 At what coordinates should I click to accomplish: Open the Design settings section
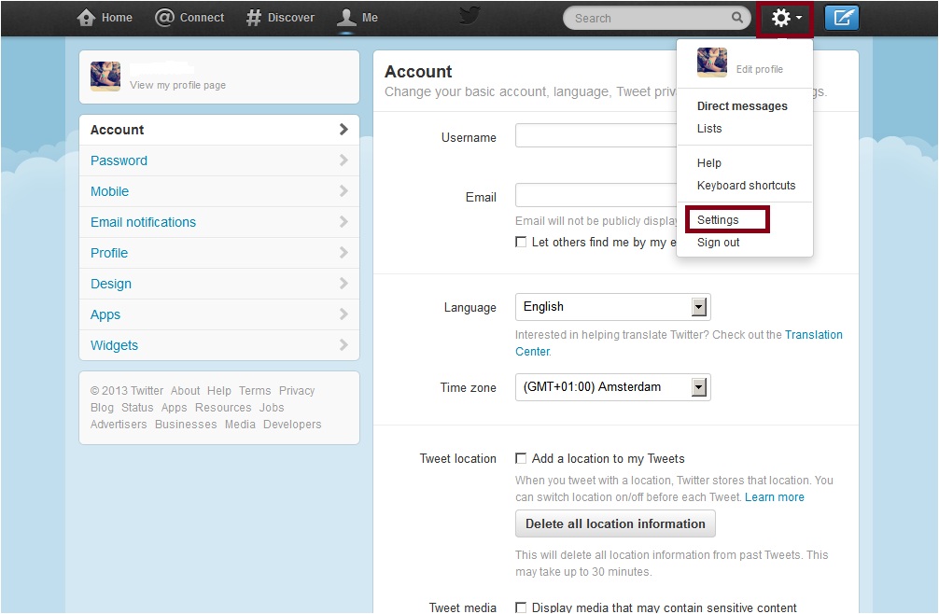pos(219,284)
